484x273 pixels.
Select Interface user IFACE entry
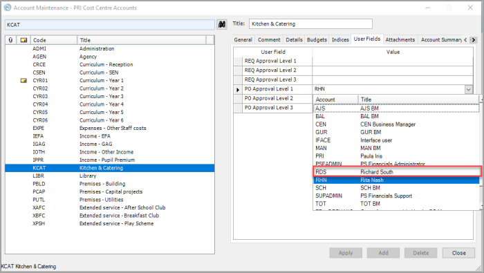pos(397,140)
